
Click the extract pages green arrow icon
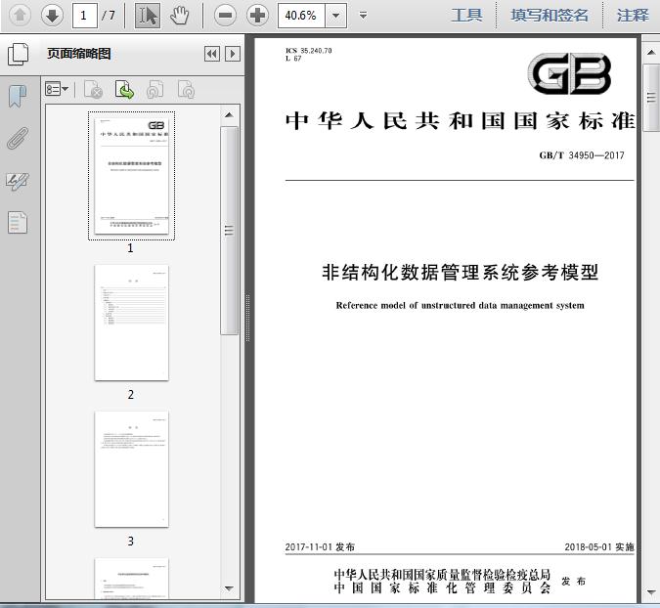(124, 90)
